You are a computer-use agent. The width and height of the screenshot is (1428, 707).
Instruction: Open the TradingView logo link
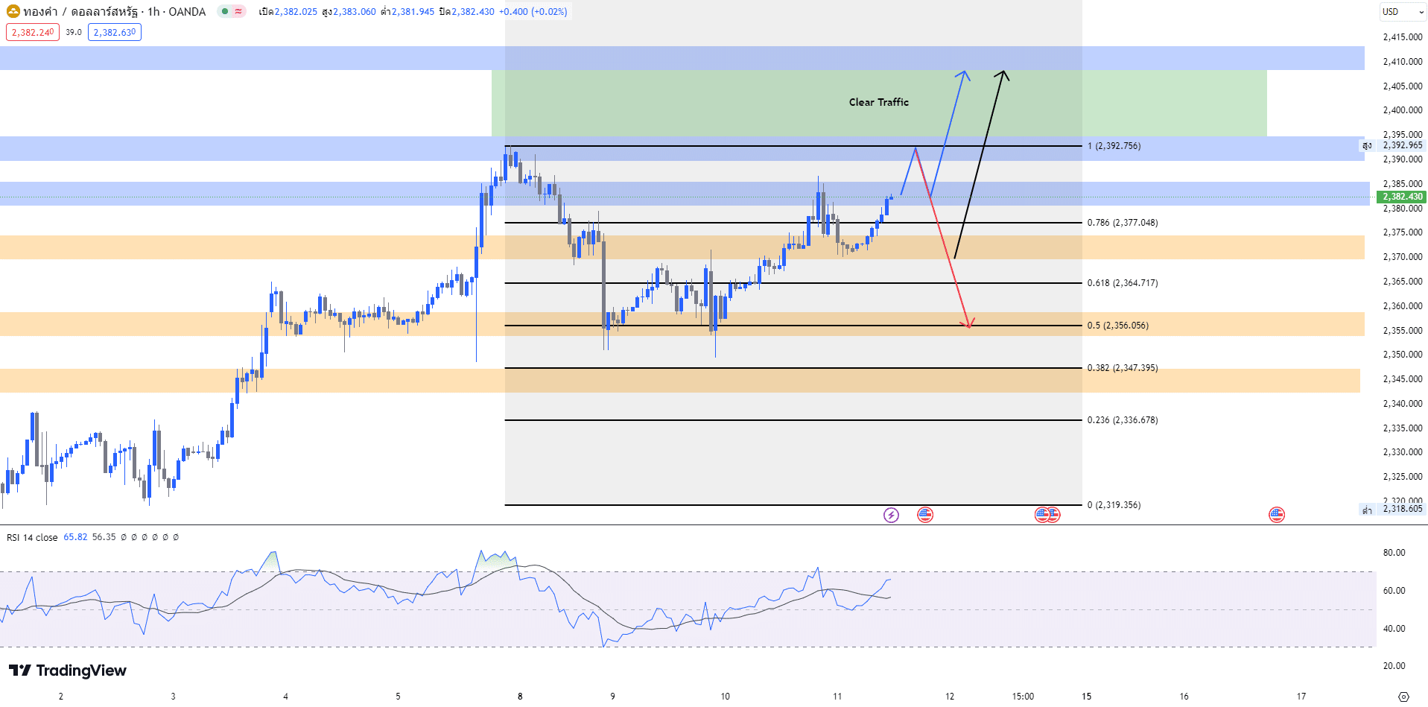(68, 670)
